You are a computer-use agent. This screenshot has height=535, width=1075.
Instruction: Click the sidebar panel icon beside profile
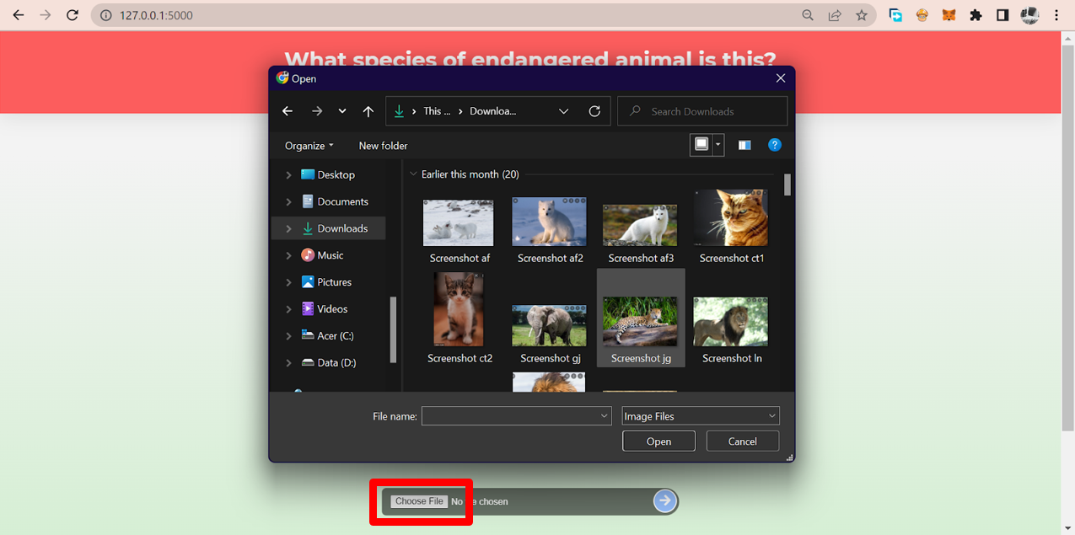point(1002,14)
